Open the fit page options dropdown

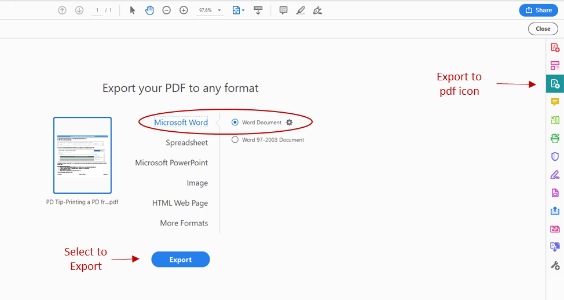pyautogui.click(x=238, y=10)
